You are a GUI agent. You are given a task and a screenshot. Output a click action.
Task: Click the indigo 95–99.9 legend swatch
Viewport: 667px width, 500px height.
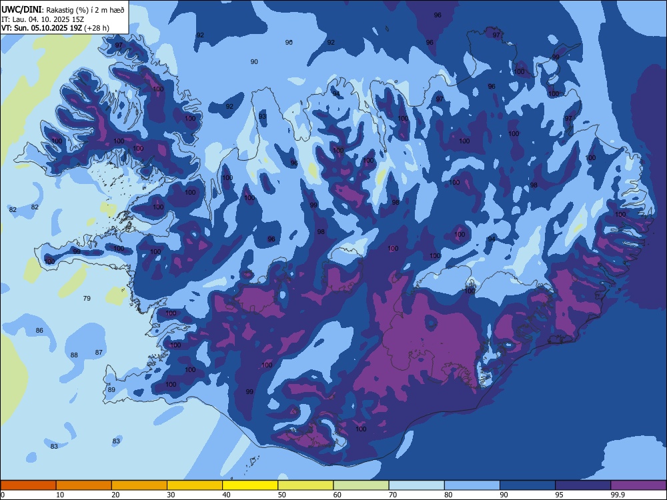pyautogui.click(x=583, y=485)
